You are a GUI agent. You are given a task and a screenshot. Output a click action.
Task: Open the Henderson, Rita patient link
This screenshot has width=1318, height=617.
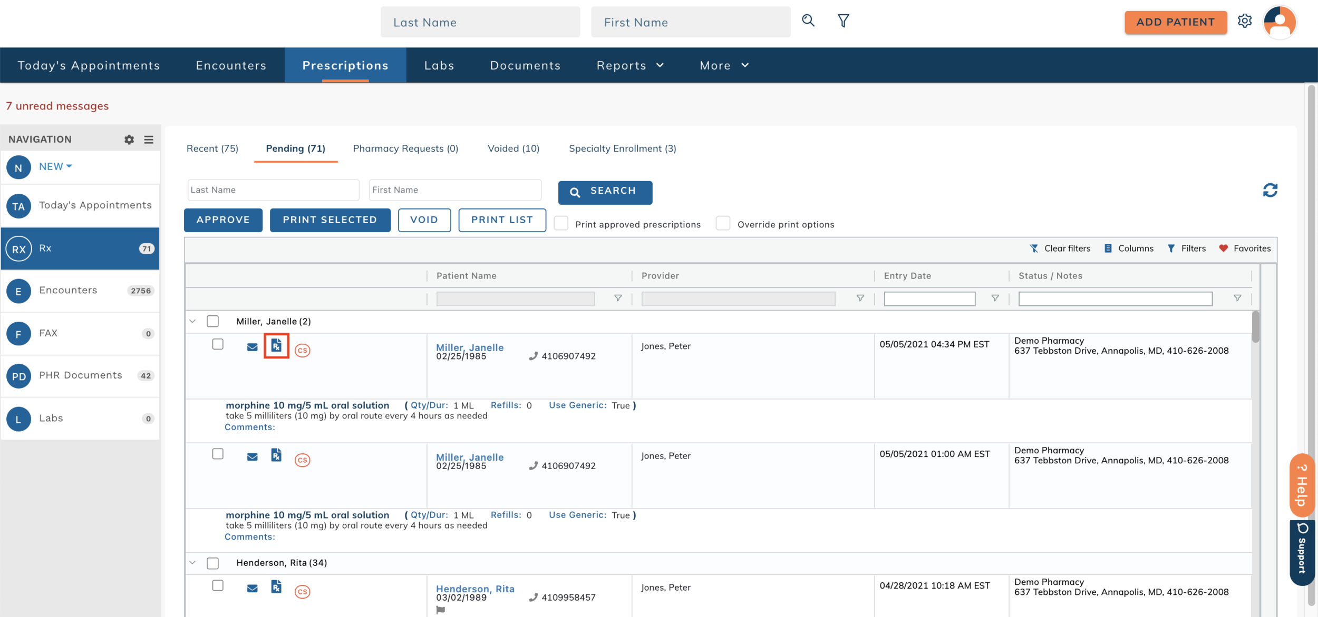(474, 588)
